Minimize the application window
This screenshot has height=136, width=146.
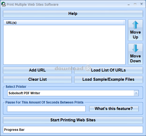tap(128, 4)
